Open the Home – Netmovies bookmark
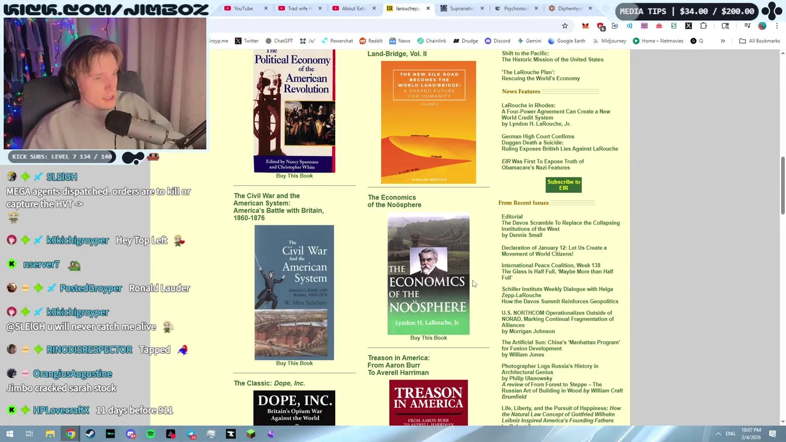This screenshot has width=786, height=442. click(x=658, y=41)
